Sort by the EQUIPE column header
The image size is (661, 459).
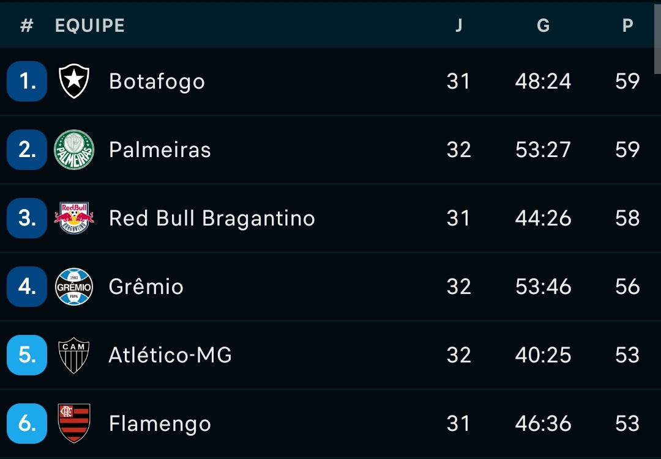pos(90,26)
